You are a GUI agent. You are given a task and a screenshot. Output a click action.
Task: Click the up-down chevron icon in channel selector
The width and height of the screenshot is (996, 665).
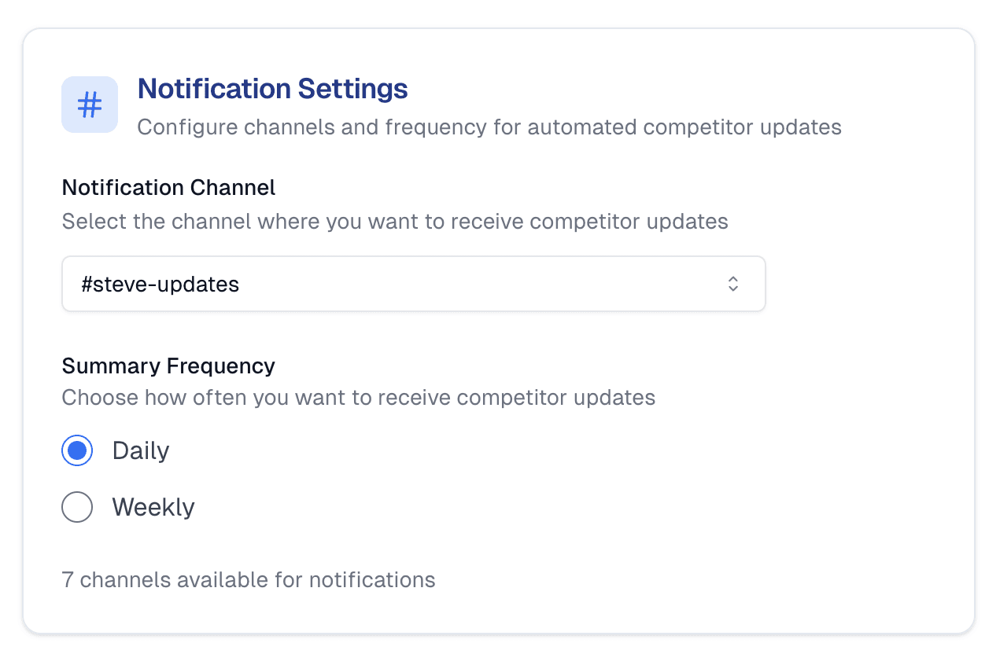[732, 284]
